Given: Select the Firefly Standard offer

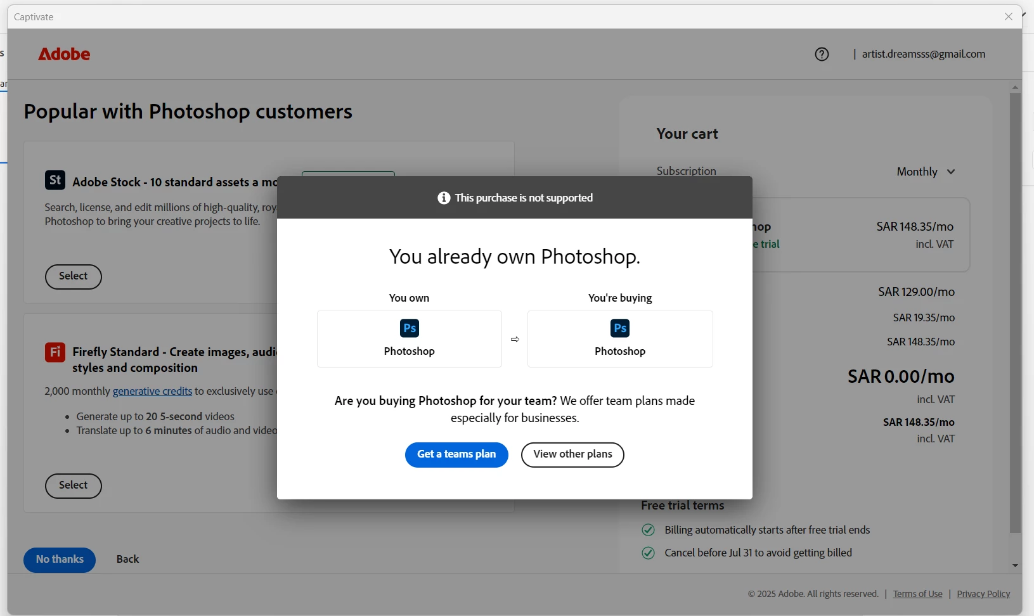Looking at the screenshot, I should pyautogui.click(x=74, y=485).
